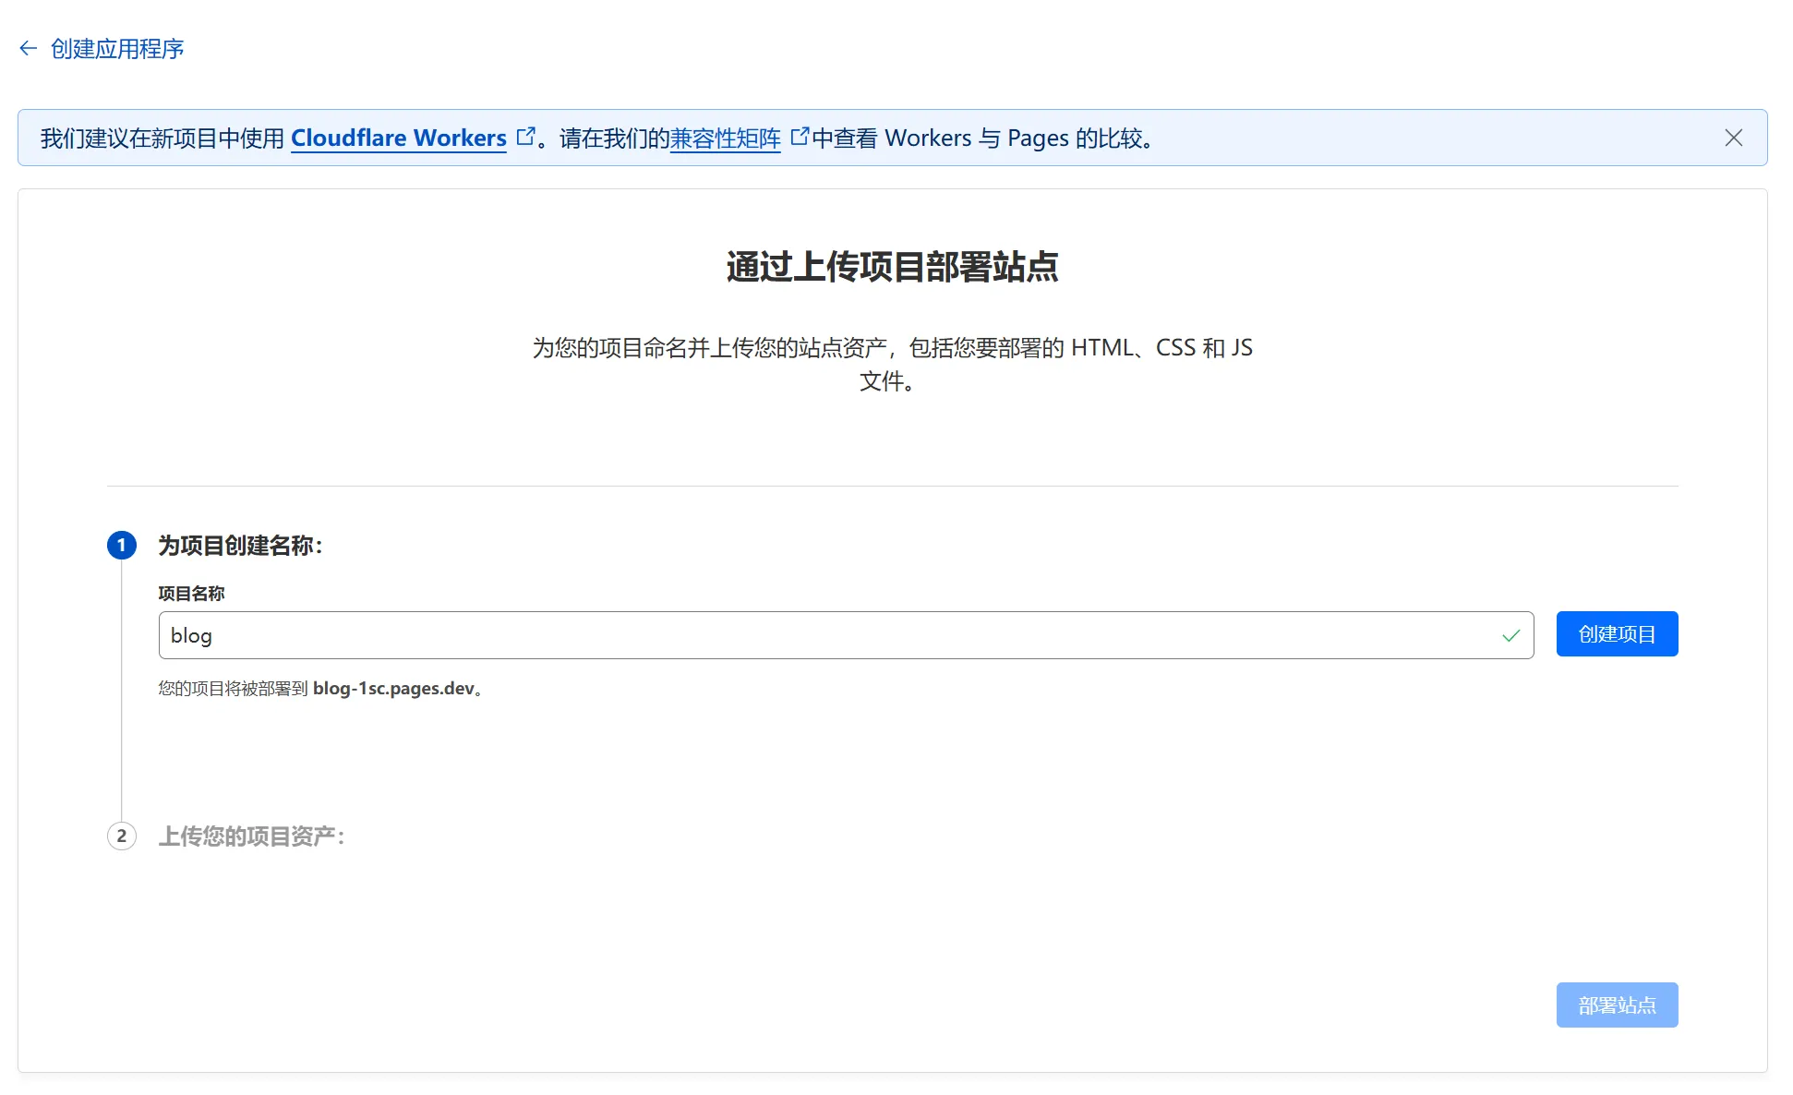This screenshot has height=1095, width=1793.
Task: Dismiss the Workers recommendation banner
Action: tap(1733, 138)
